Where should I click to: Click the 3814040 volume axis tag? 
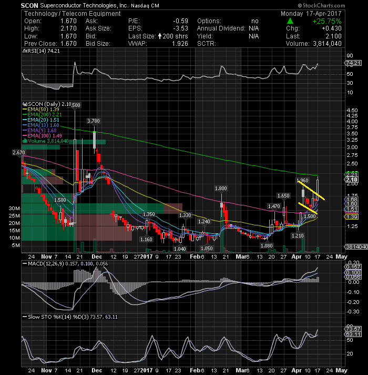click(356, 246)
